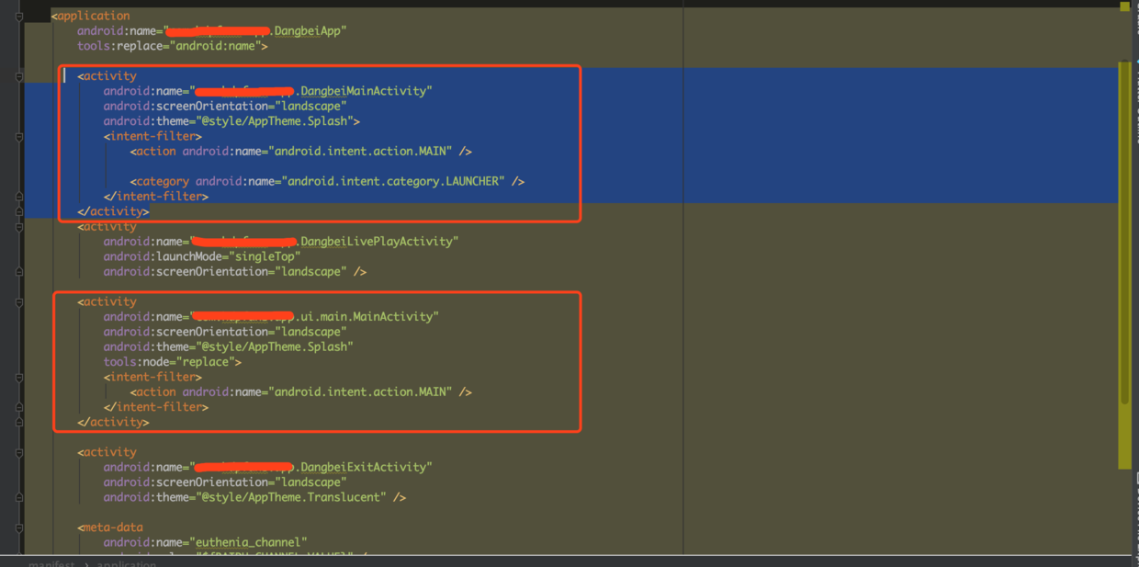
Task: Collapse MainActivity's <intent-filter> fold marker
Action: (x=18, y=377)
